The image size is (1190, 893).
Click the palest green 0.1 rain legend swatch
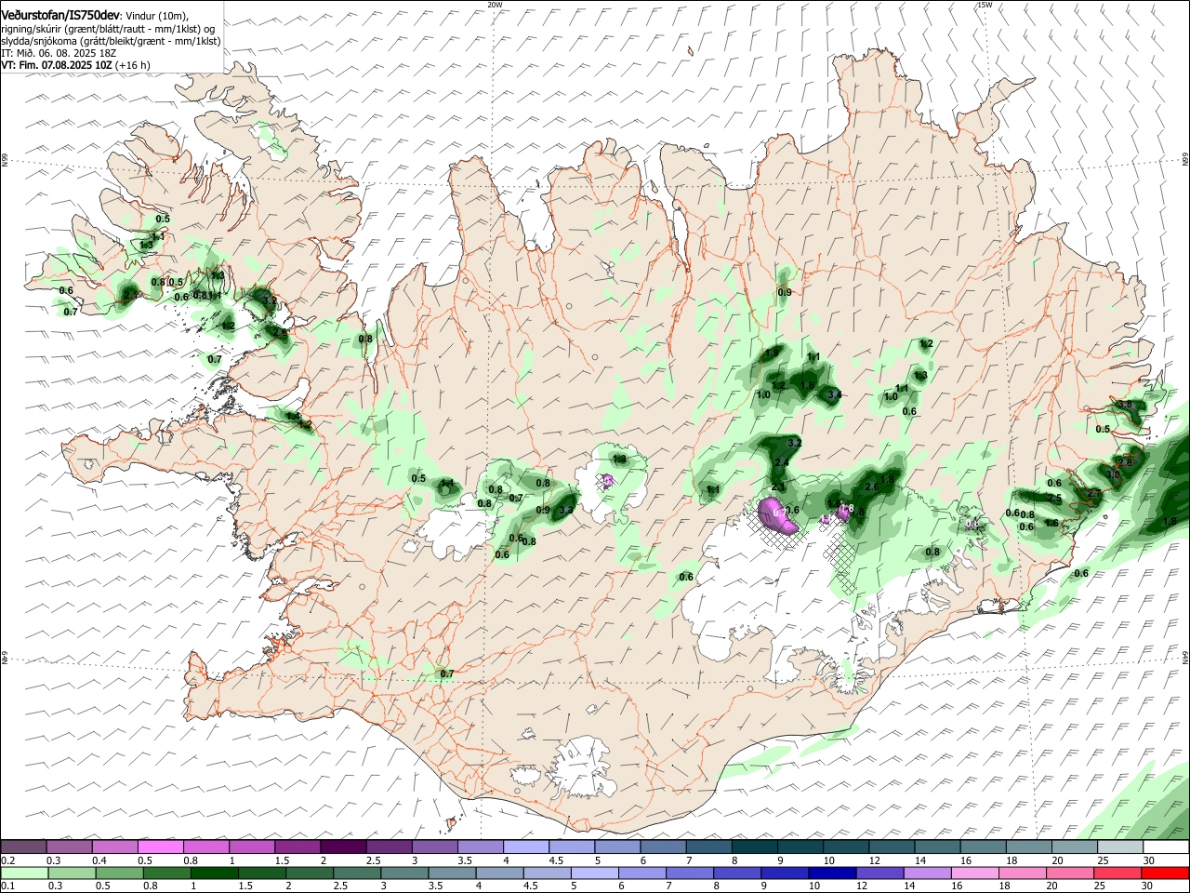click(x=24, y=873)
